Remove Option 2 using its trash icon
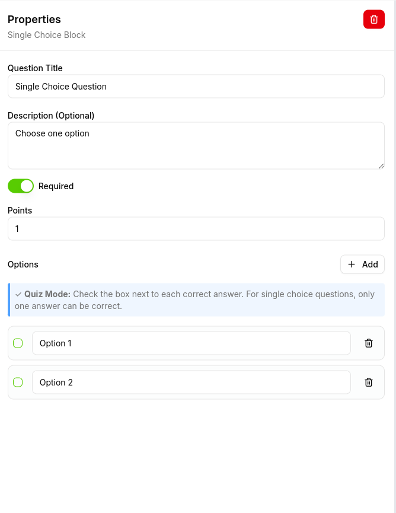396x513 pixels. point(369,382)
